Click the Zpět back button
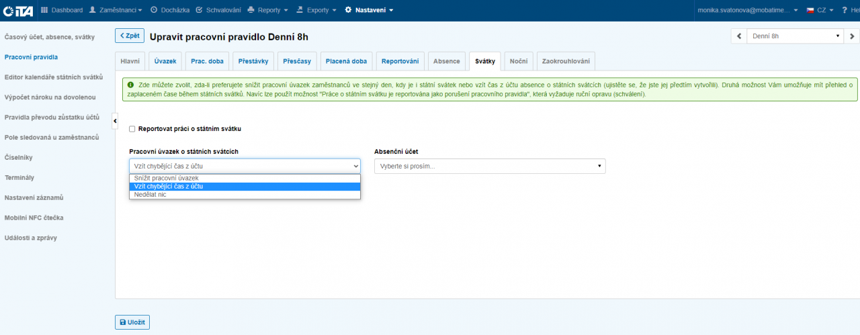The width and height of the screenshot is (860, 335). tap(130, 36)
